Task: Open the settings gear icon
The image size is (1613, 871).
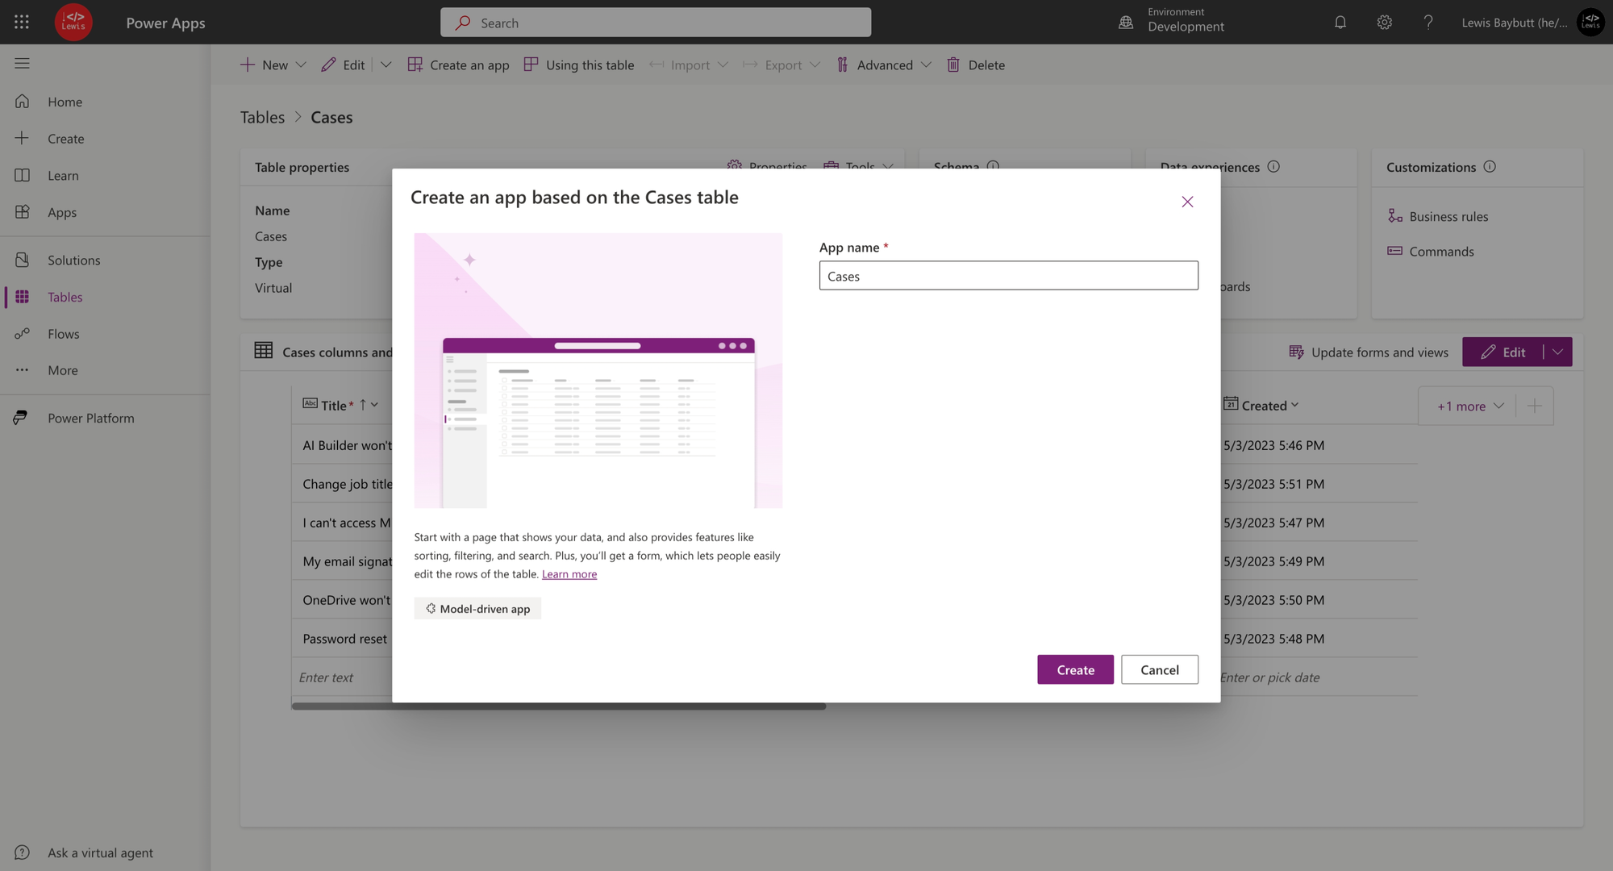Action: [x=1384, y=23]
